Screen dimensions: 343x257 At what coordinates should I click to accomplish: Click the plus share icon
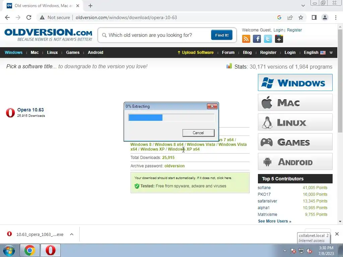(x=279, y=39)
